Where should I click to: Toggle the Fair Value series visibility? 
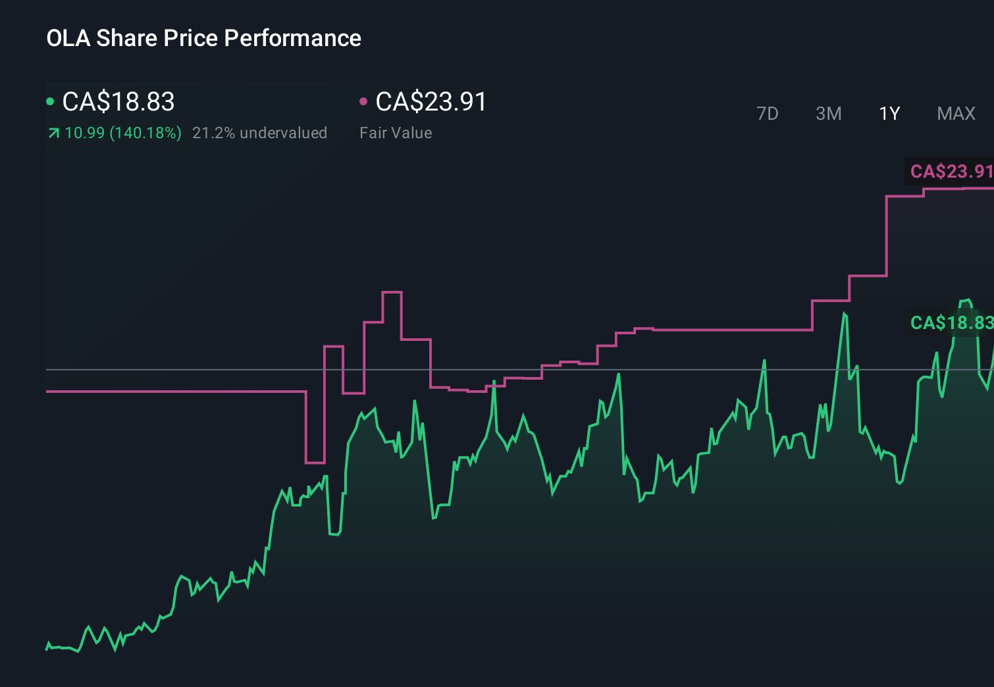pos(363,101)
